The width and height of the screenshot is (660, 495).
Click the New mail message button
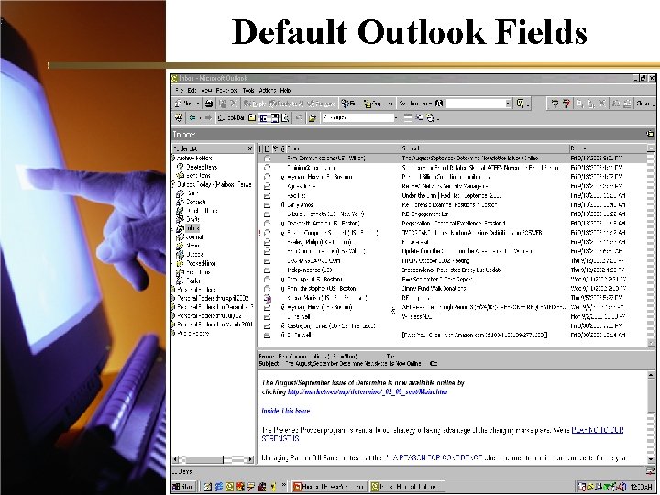[184, 103]
